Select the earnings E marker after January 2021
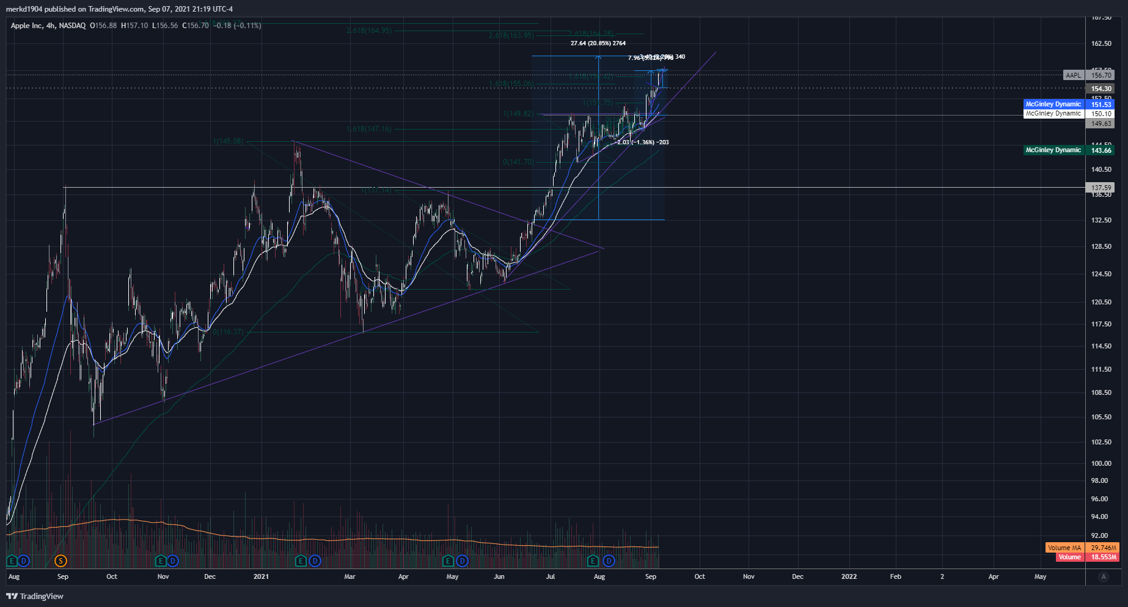This screenshot has height=607, width=1128. click(301, 561)
